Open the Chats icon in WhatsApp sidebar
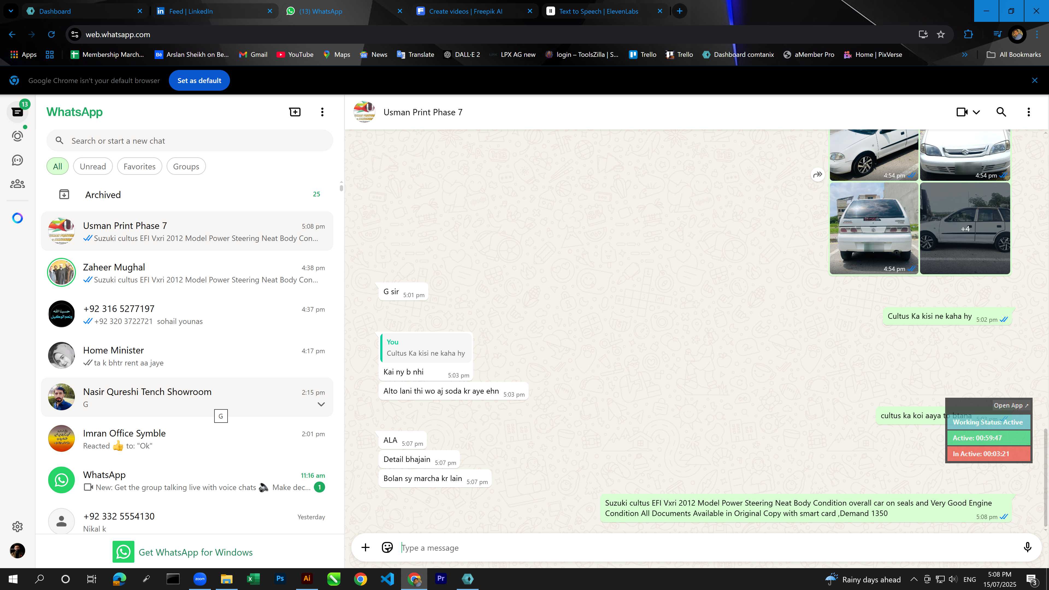Screen dimensions: 1049x590 [17, 112]
